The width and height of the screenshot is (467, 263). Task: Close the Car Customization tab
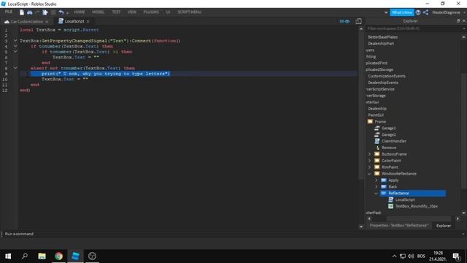coord(47,21)
